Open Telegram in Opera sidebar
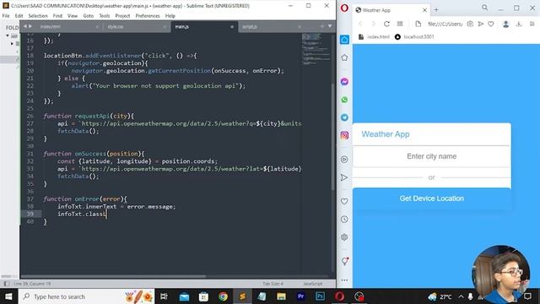Viewport: 540px width, 304px height. coord(344,117)
